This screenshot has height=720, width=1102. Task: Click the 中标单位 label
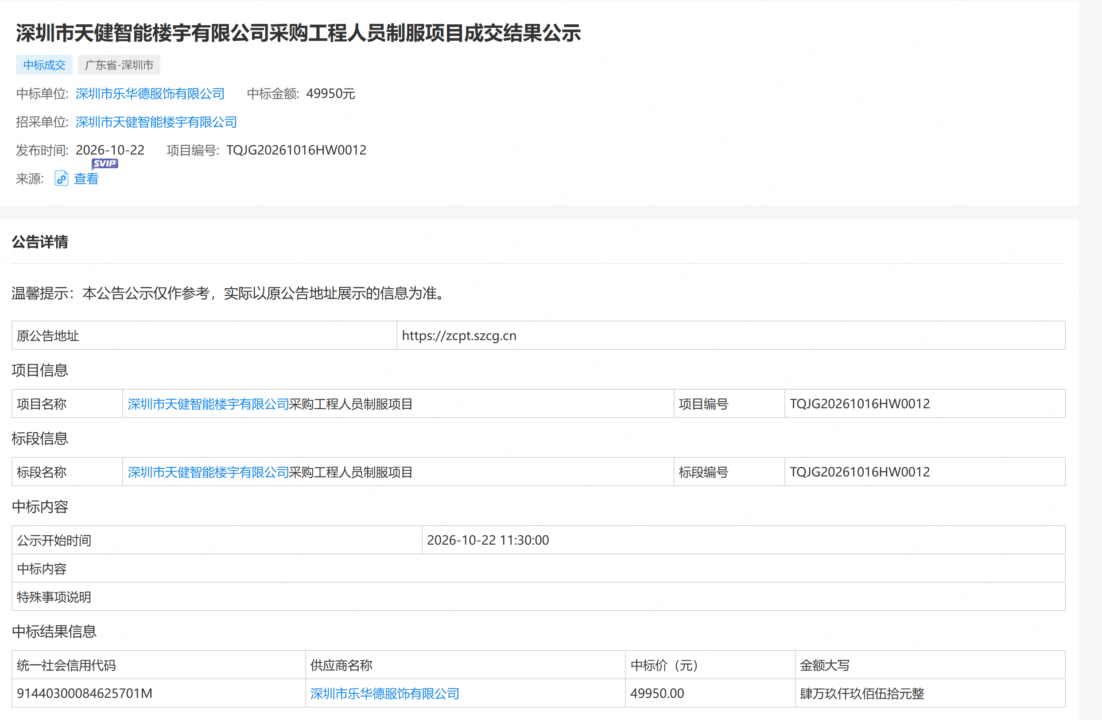click(42, 93)
